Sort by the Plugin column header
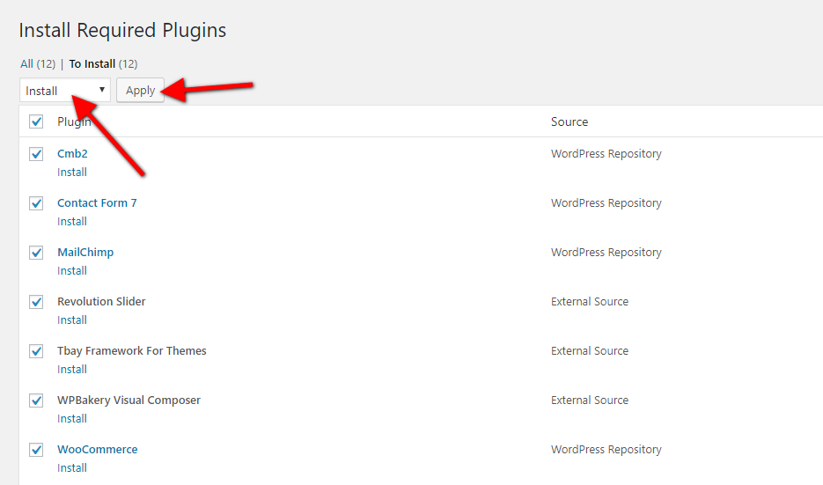The image size is (823, 485). tap(74, 121)
